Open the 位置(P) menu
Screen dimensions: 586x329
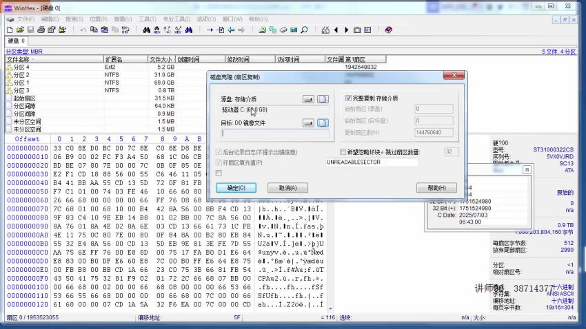coord(99,19)
